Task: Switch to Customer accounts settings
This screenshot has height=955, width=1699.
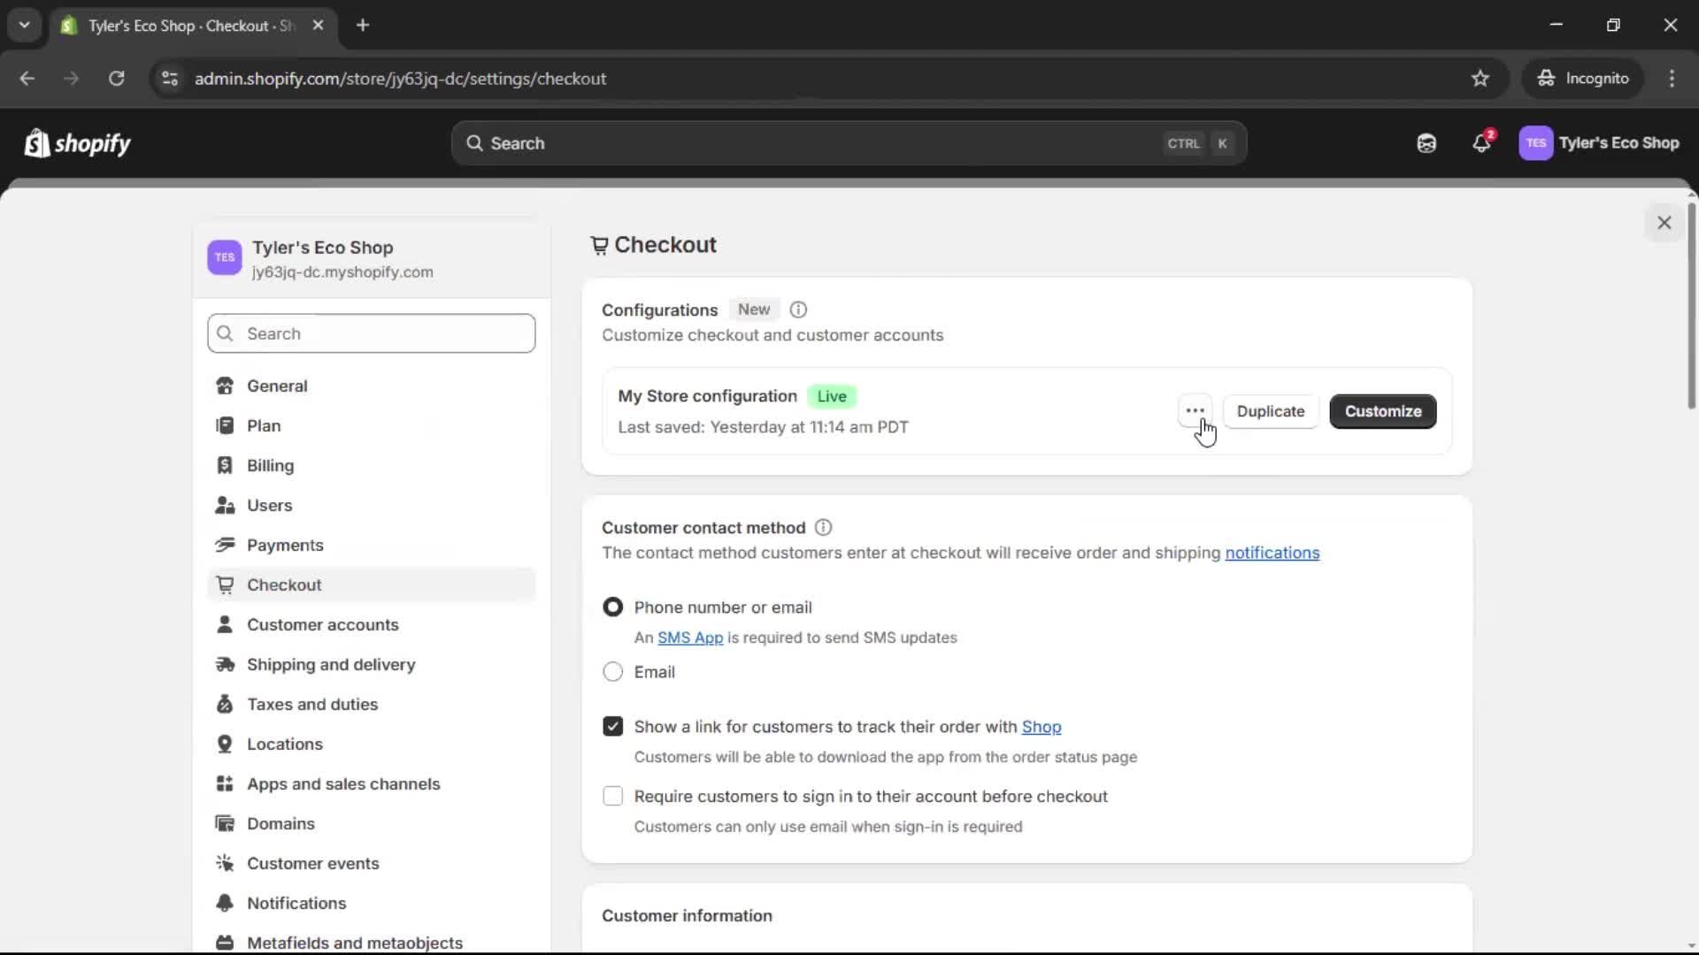Action: point(324,624)
